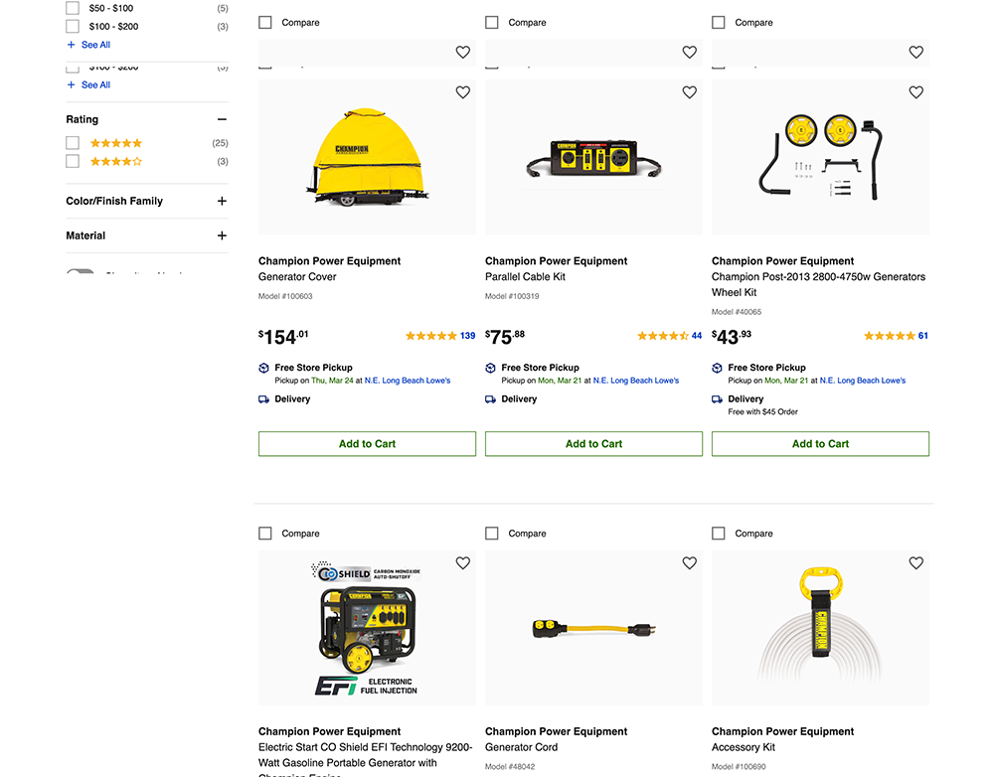Filter by four star rating
Screen dimensions: 994x777
point(73,162)
